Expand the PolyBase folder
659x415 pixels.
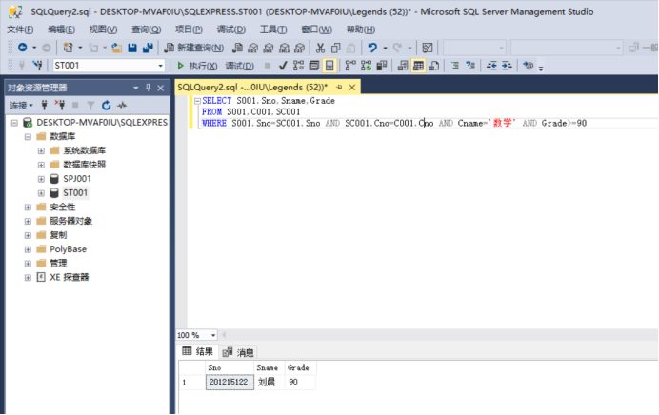click(x=28, y=249)
